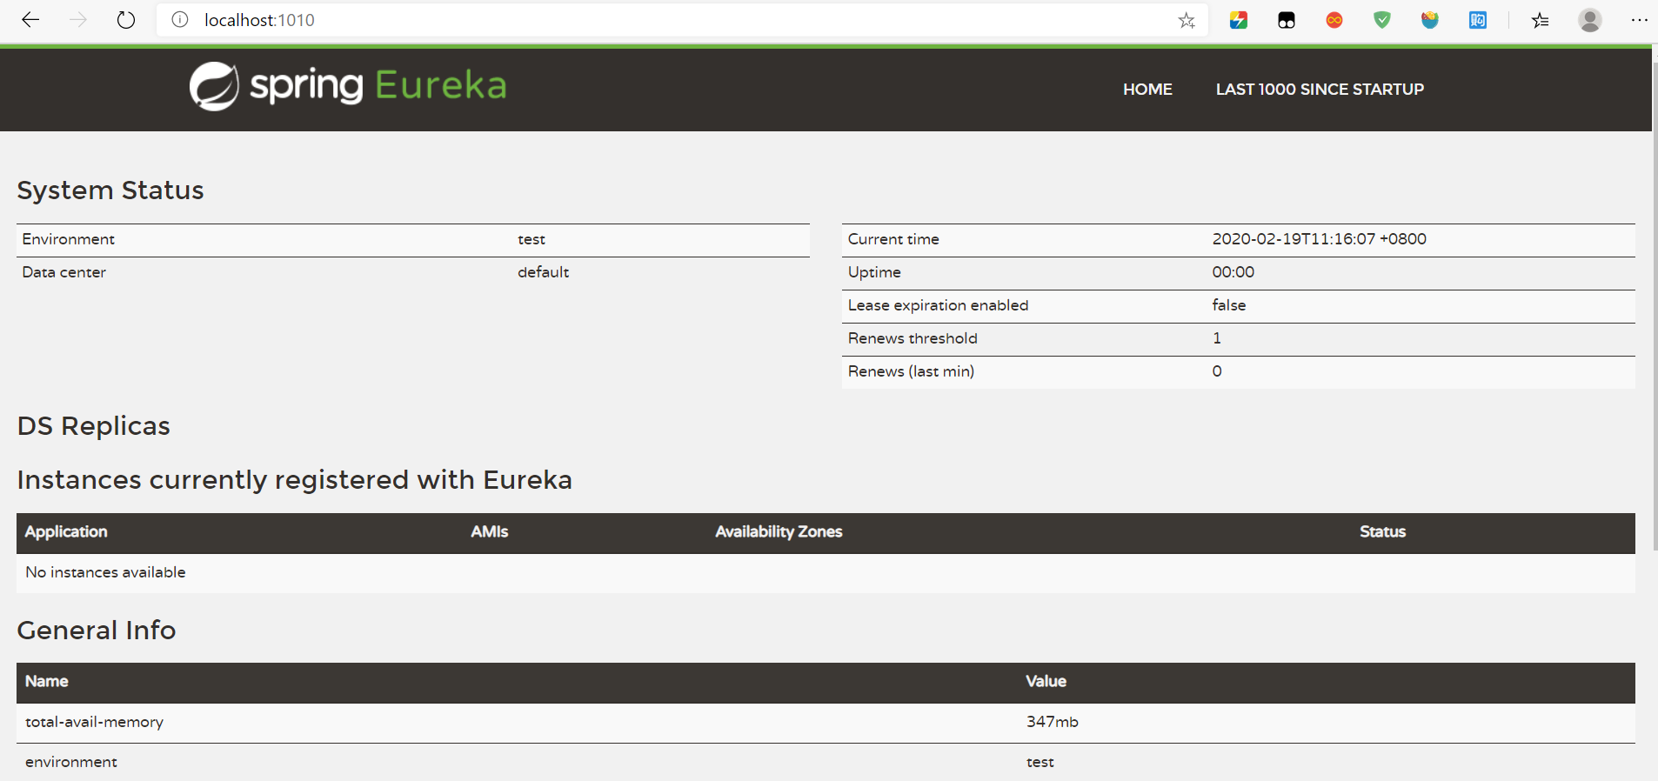1658x781 pixels.
Task: Open the Tampermonkey extension icon
Action: tap(1287, 20)
